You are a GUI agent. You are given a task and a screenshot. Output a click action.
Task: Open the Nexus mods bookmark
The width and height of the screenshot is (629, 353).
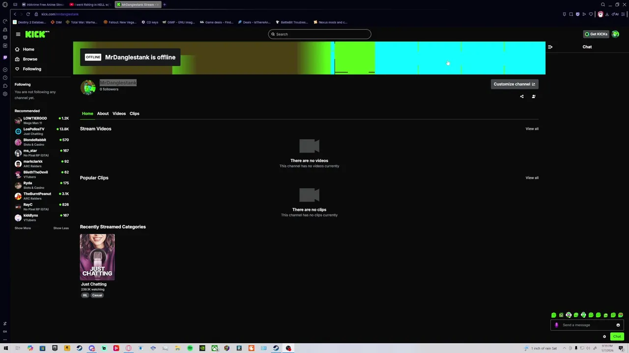330,22
